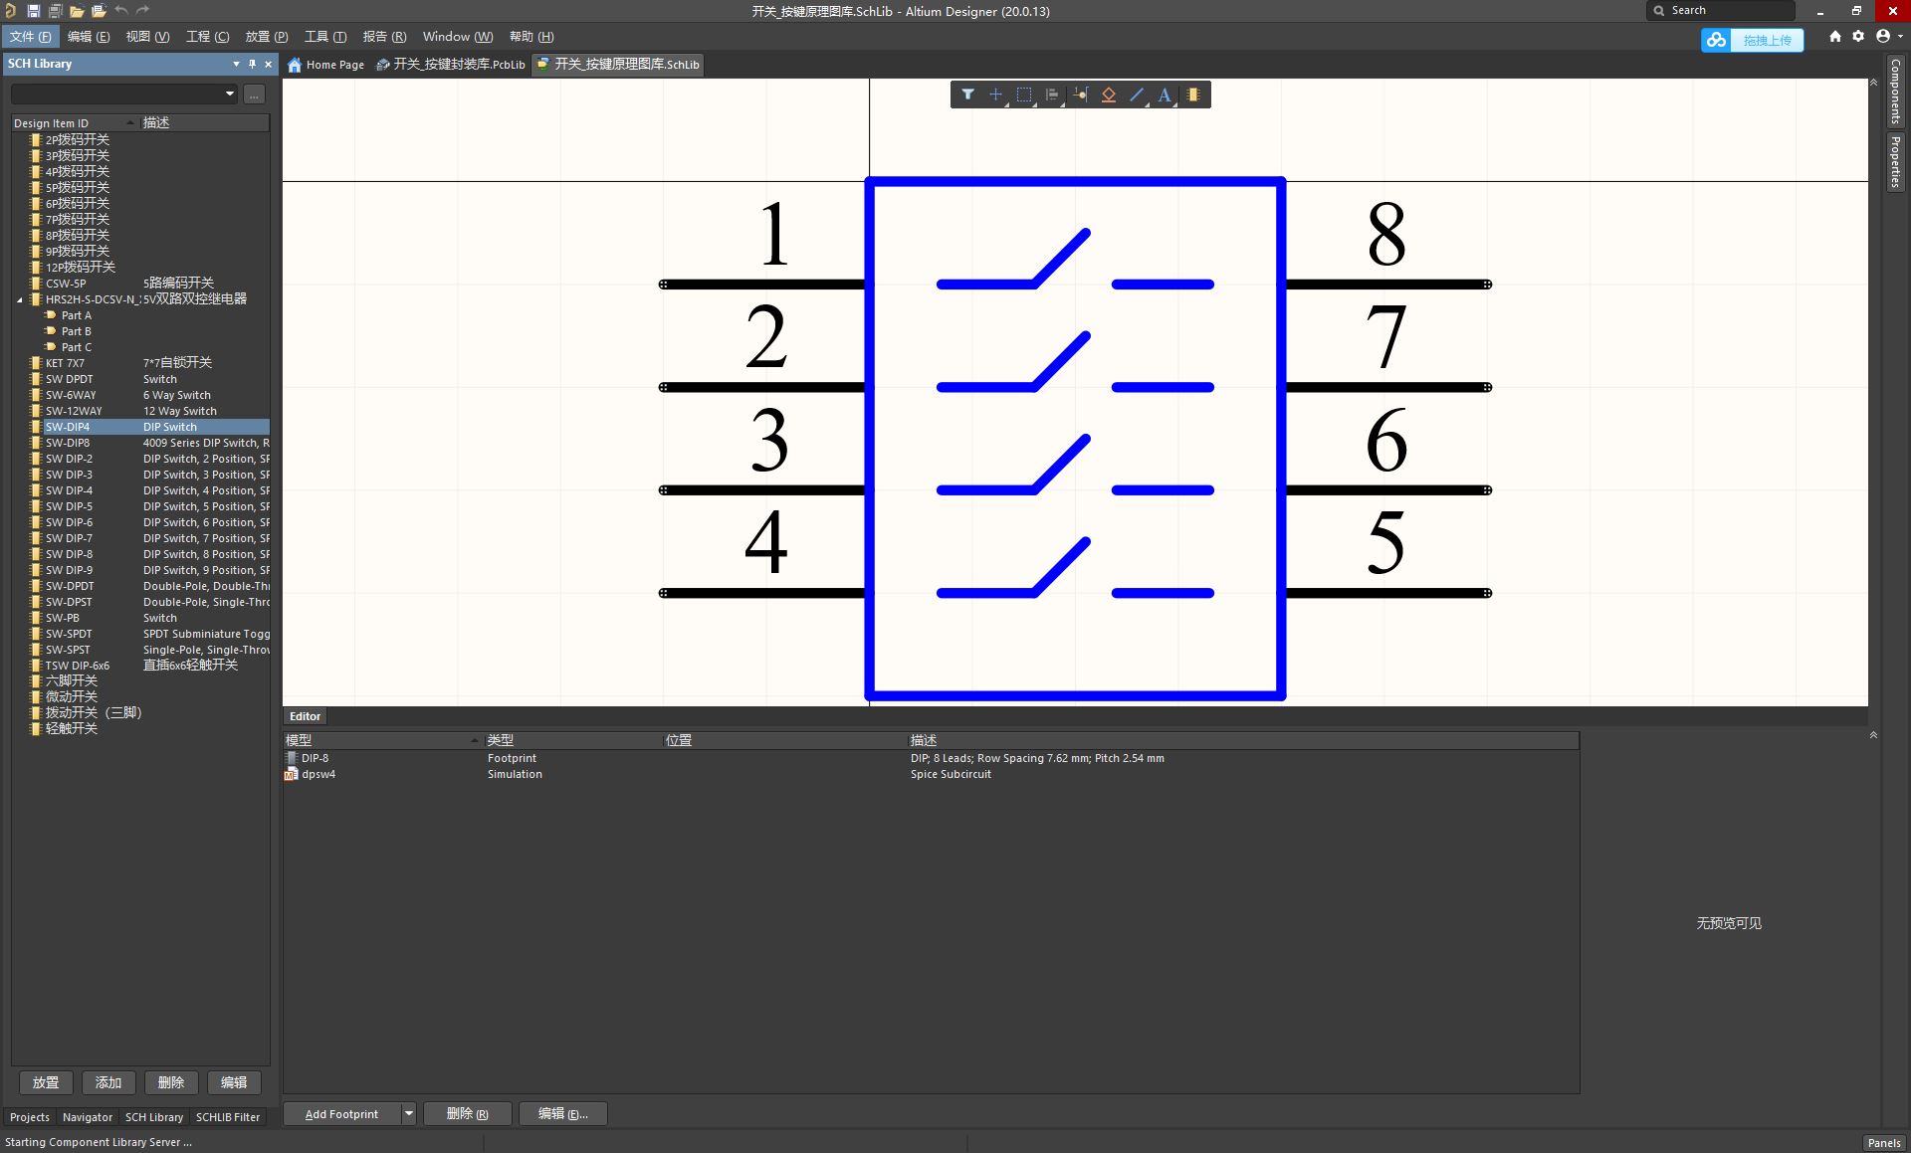Open the 放置 (P) menu
Viewport: 1911px width, 1153px height.
pyautogui.click(x=267, y=37)
